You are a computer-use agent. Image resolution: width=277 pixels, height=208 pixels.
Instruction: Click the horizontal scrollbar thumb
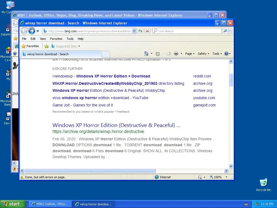[90, 171]
